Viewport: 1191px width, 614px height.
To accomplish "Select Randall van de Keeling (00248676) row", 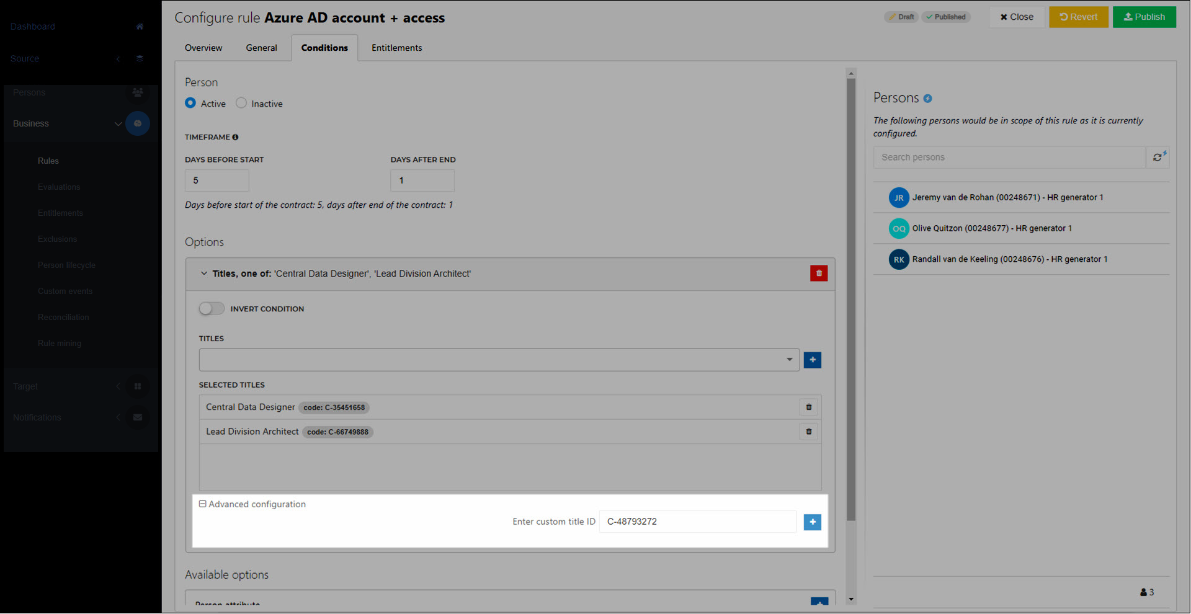I will tap(1022, 260).
